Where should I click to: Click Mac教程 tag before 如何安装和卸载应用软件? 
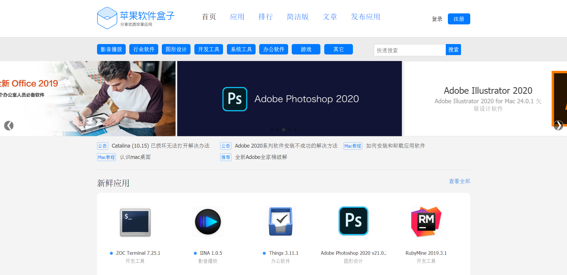tap(353, 146)
